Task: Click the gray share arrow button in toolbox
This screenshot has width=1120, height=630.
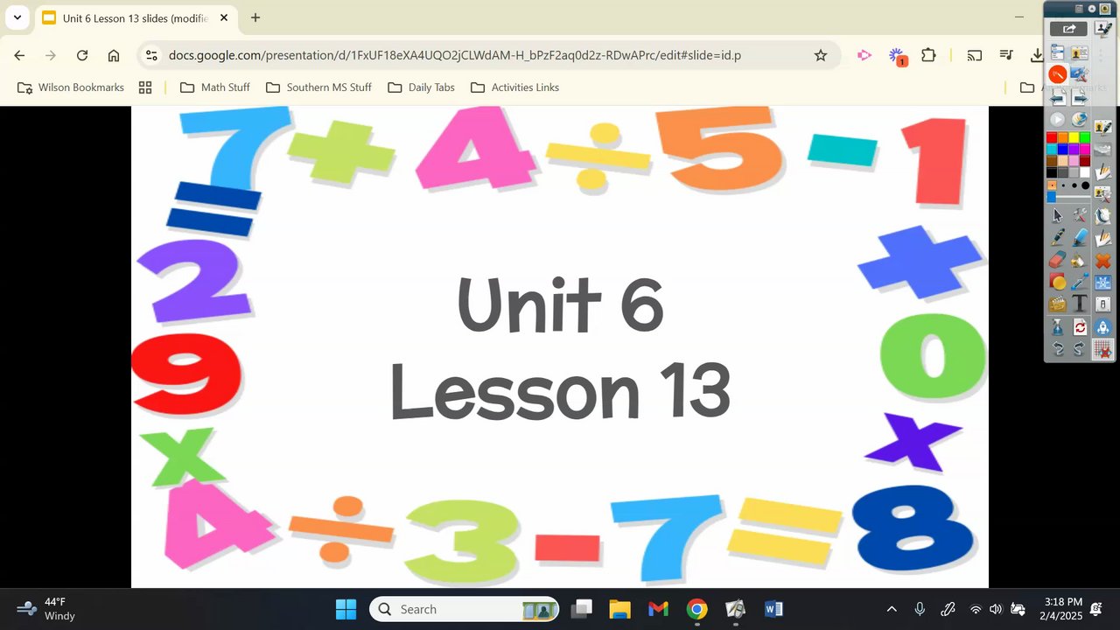Action: [x=1068, y=29]
